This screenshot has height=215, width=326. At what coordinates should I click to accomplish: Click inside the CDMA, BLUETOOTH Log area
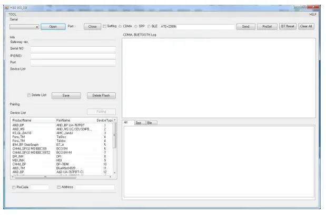coord(219,78)
